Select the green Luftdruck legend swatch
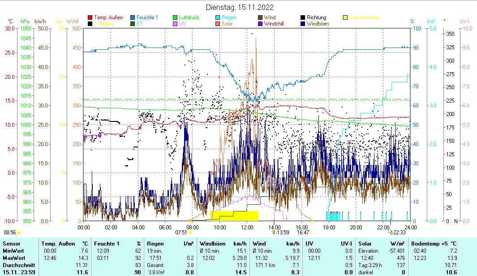The width and height of the screenshot is (477, 276). click(x=175, y=18)
